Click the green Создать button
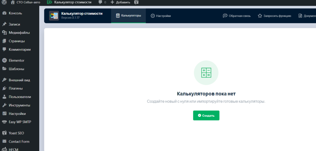 (x=206, y=115)
